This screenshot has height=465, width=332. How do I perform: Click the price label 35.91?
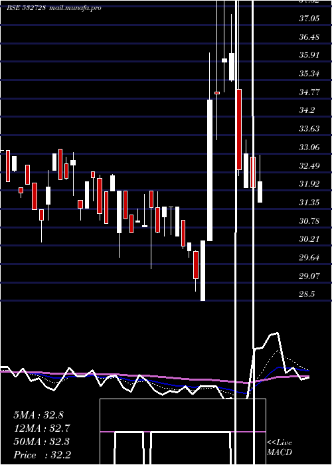click(x=309, y=55)
